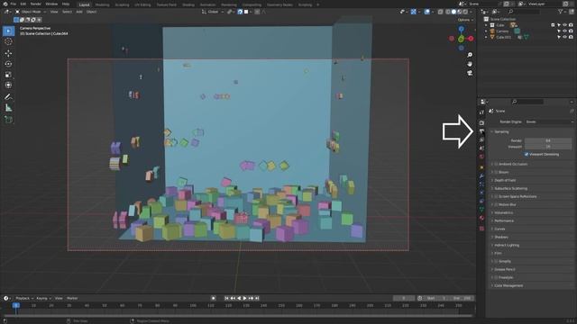The width and height of the screenshot is (577, 324).
Task: Switch to the Modeling workspace tab
Action: pyautogui.click(x=102, y=4)
